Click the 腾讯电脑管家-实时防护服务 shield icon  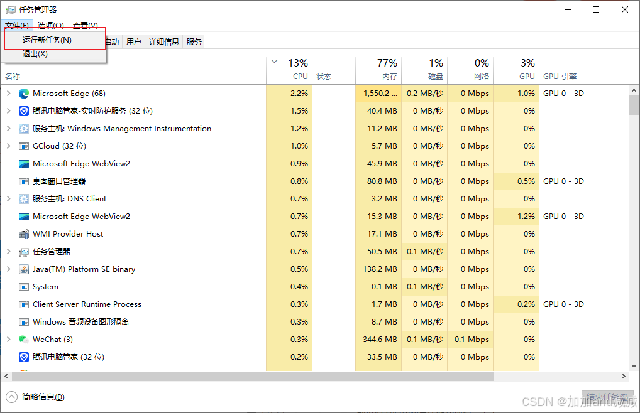pos(24,111)
